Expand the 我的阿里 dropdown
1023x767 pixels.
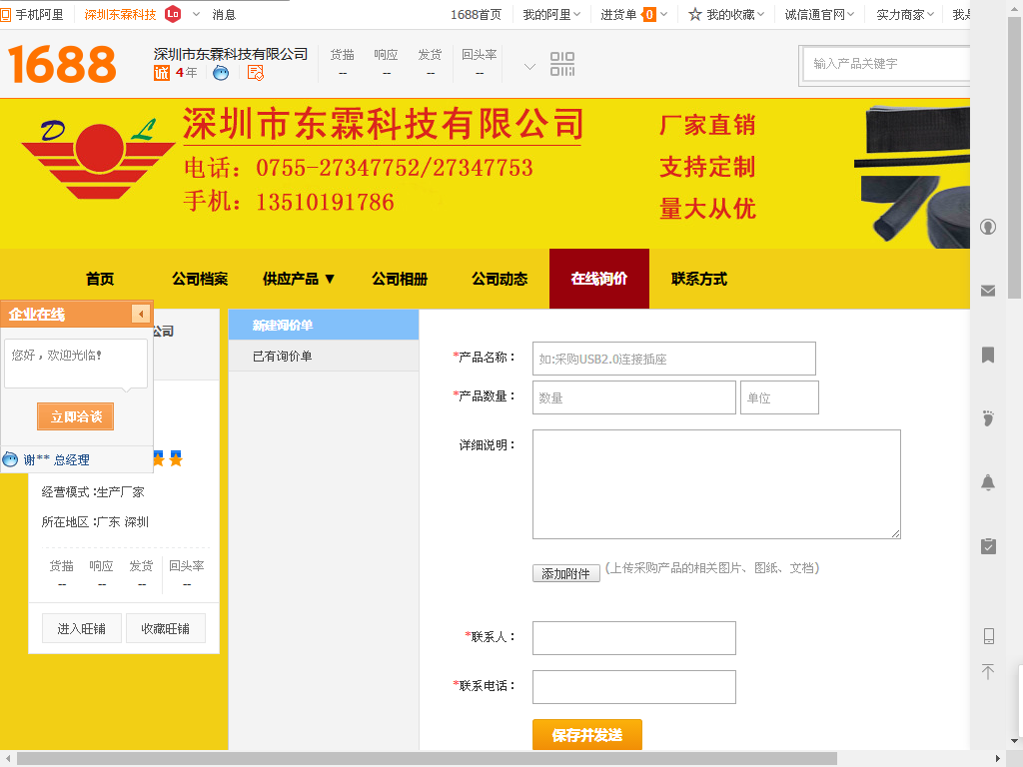(552, 15)
